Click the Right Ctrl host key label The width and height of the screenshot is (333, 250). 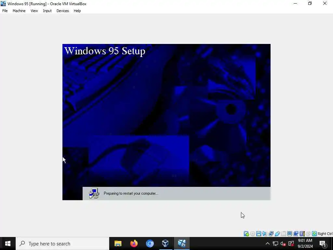point(325,234)
